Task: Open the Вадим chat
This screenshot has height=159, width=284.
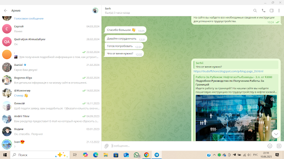Action: pos(51,132)
